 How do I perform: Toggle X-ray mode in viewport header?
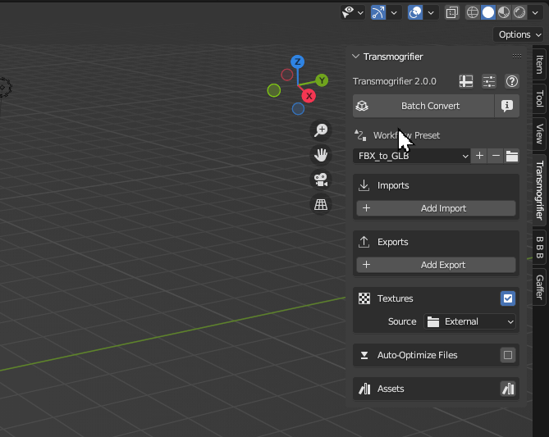pos(452,12)
